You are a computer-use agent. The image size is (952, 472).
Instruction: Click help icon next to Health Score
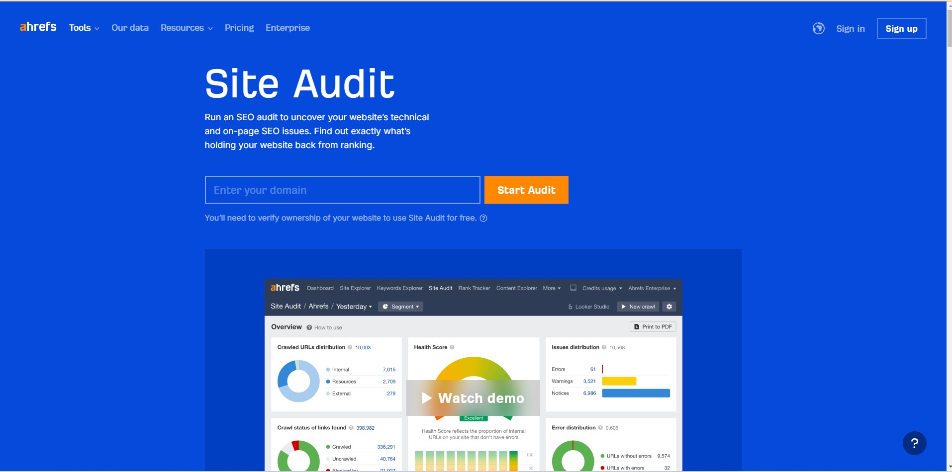tap(452, 347)
